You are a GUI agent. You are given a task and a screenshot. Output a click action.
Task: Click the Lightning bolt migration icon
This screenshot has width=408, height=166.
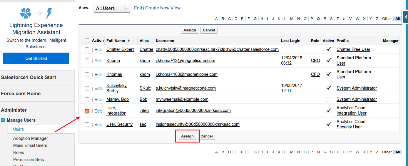(49, 13)
